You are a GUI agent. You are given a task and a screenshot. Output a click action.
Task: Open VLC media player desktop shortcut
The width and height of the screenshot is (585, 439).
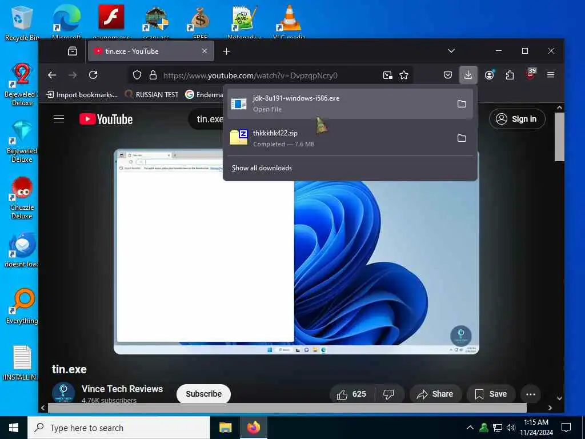(290, 22)
